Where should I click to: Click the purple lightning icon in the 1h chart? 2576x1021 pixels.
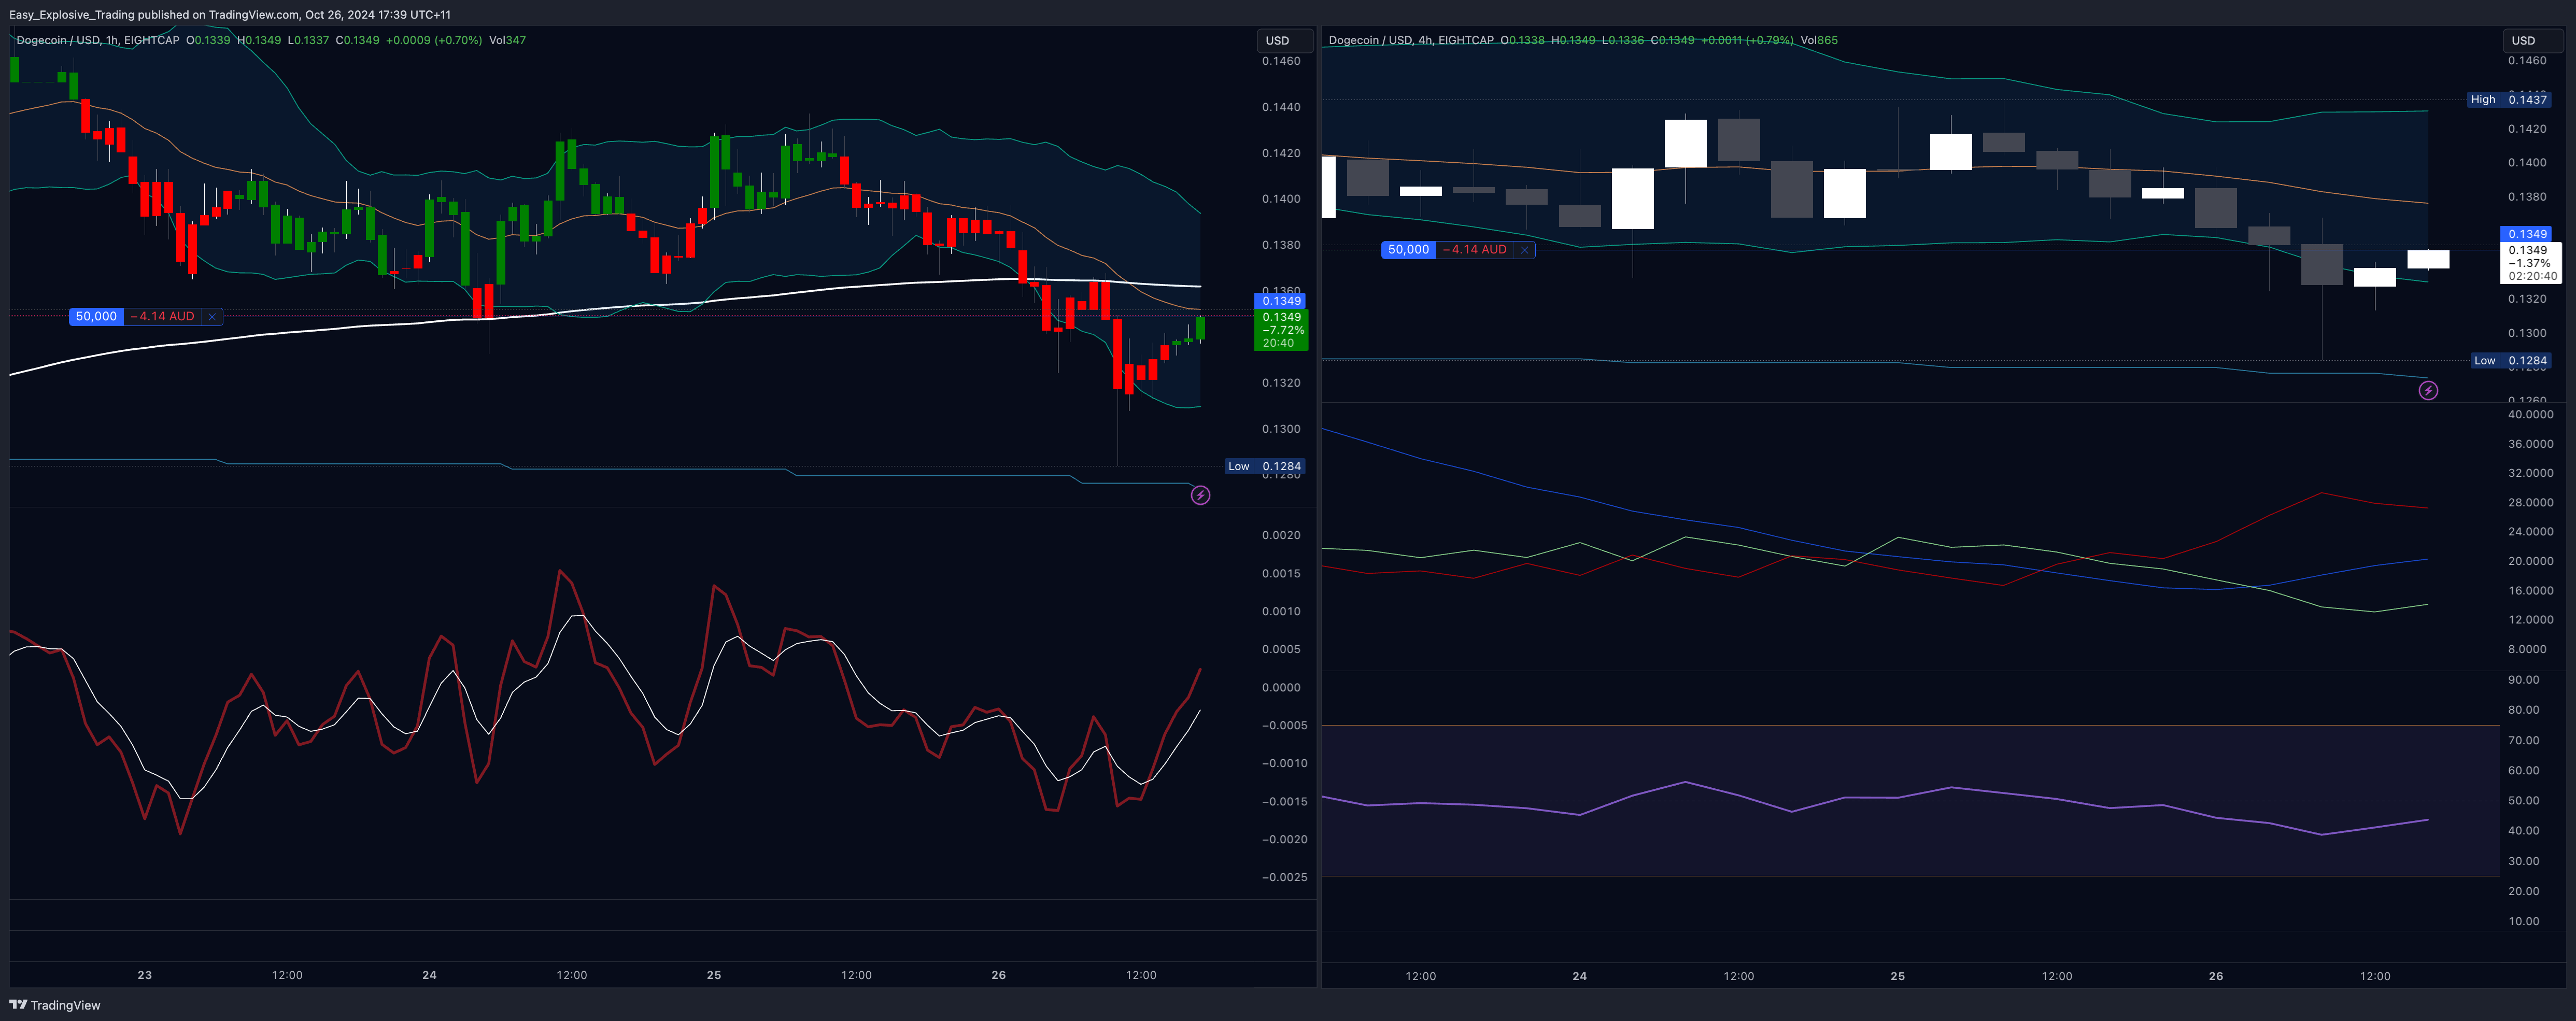(x=1200, y=495)
